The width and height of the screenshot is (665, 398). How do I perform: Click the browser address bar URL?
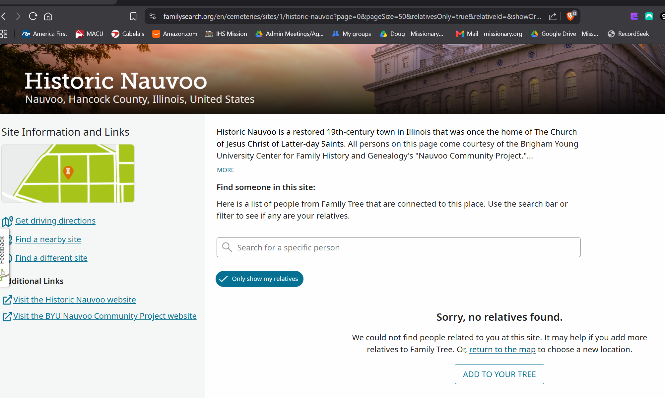[352, 16]
